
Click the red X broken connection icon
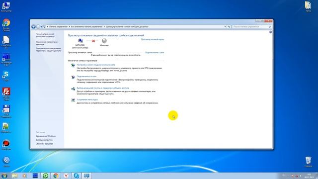pyautogui.click(x=93, y=41)
